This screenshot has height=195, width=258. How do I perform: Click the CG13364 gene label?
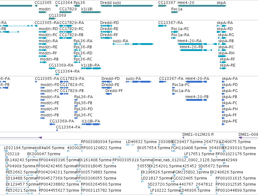coord(64,3)
